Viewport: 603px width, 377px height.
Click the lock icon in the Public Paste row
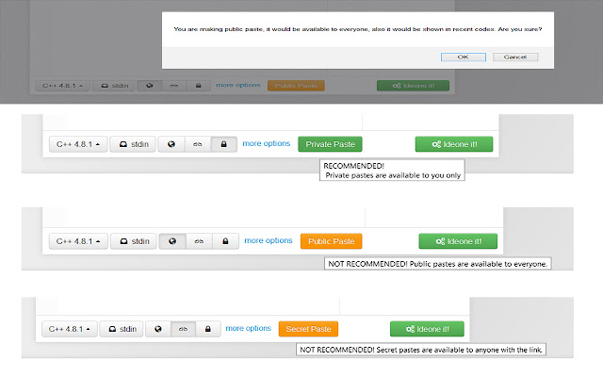tap(224, 241)
